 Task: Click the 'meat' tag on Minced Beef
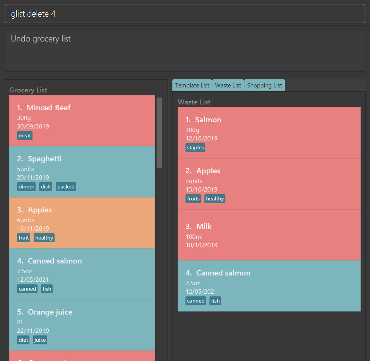coord(25,136)
